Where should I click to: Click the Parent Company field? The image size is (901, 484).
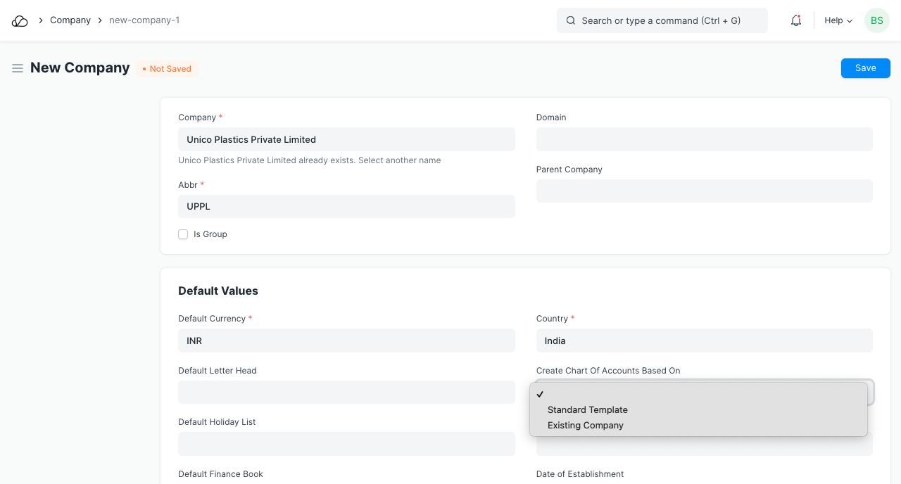pos(704,191)
